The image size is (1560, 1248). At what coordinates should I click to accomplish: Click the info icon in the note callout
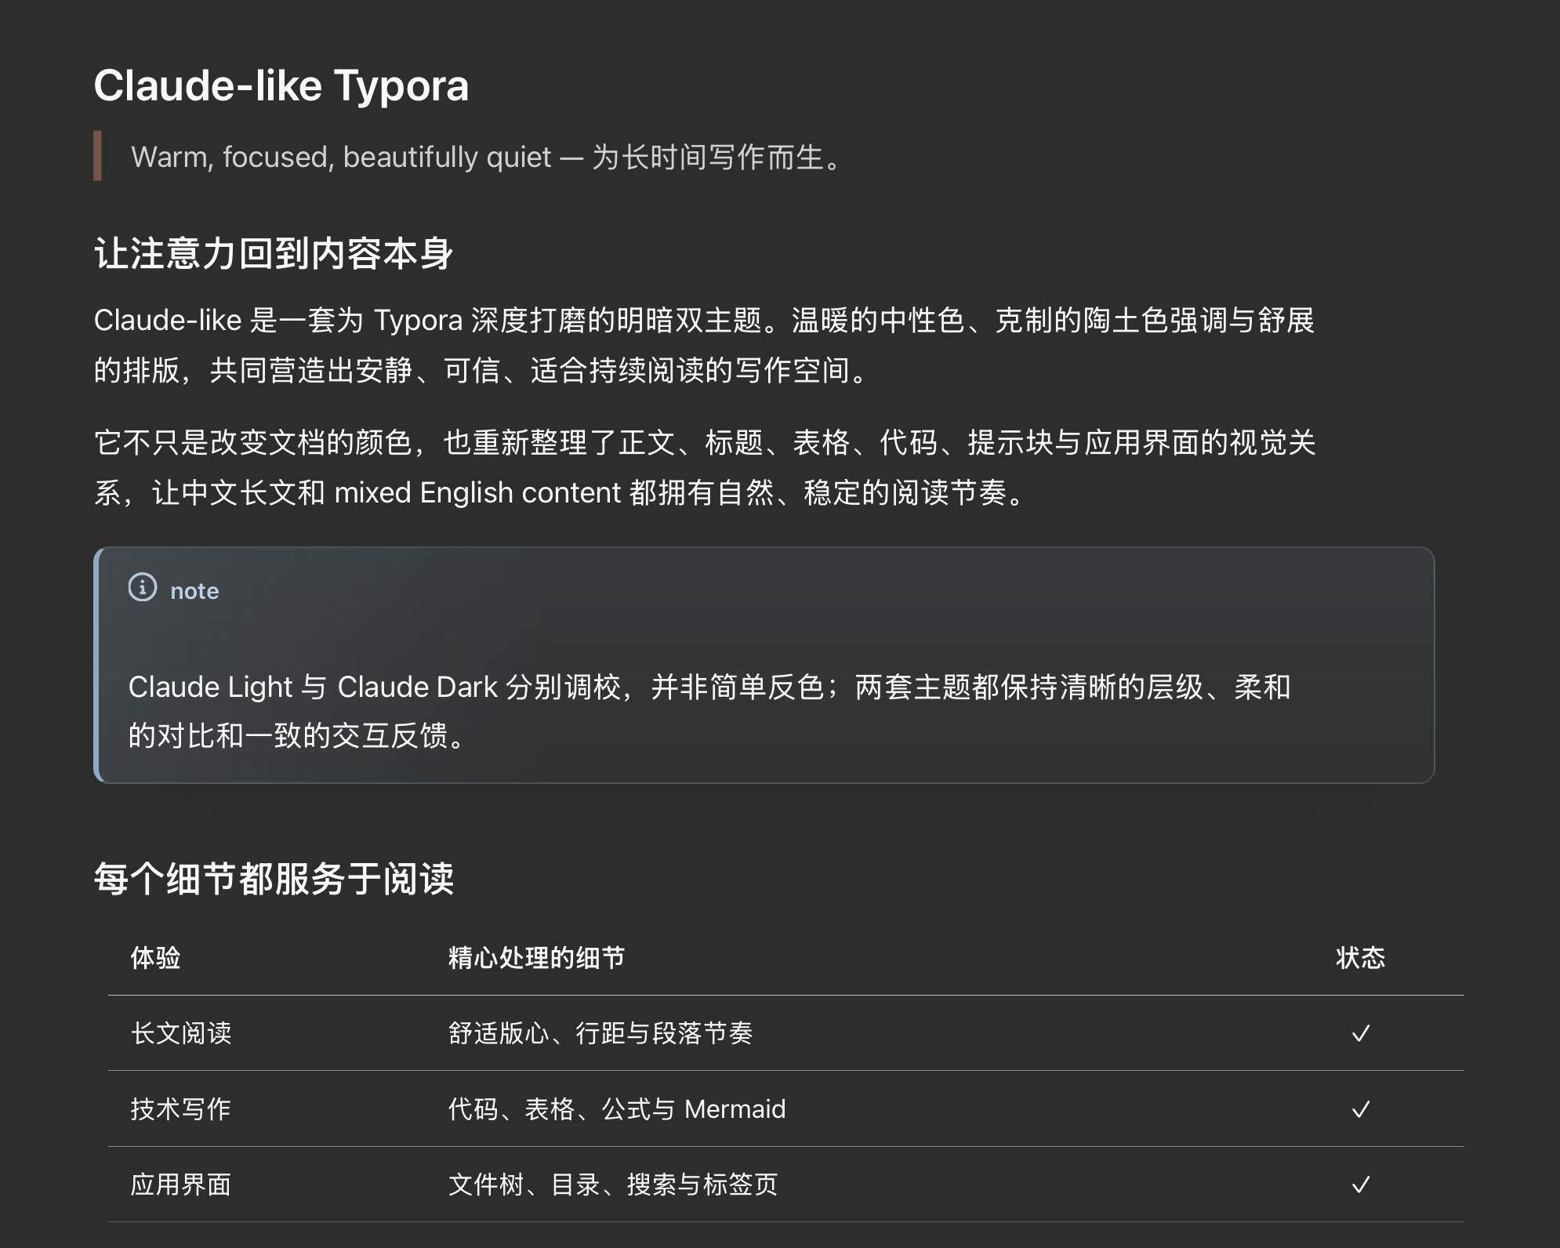pos(143,587)
